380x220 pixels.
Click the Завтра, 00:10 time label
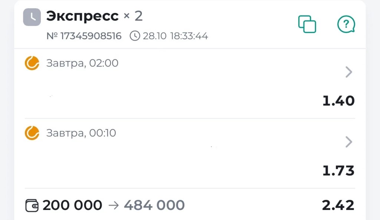click(81, 133)
